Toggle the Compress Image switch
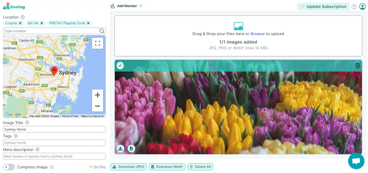This screenshot has height=173, width=368. click(9, 167)
